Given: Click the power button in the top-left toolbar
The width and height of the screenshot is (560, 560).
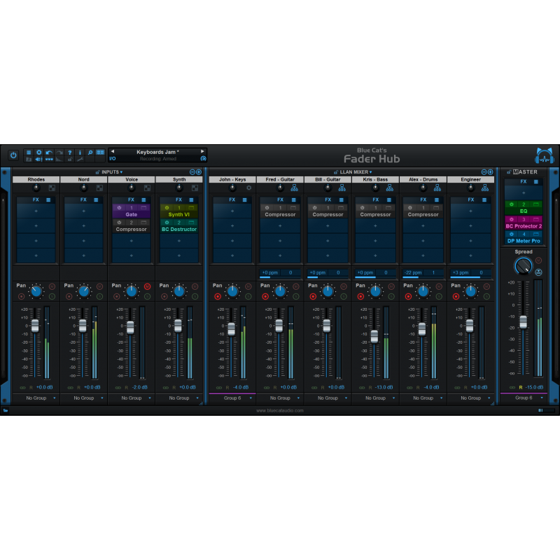Looking at the screenshot, I should pyautogui.click(x=13, y=153).
